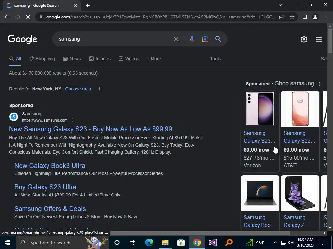Click Samsung Galaxy S22 AT&T product title
The height and width of the screenshot is (249, 333).
point(299,137)
